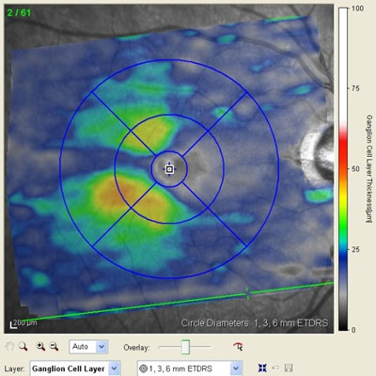Screen dimensions: 376x376
Task: Click the center grid position icon
Action: coord(262,368)
